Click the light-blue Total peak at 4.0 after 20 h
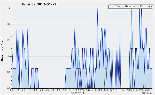 pyautogui.click(x=131, y=9)
